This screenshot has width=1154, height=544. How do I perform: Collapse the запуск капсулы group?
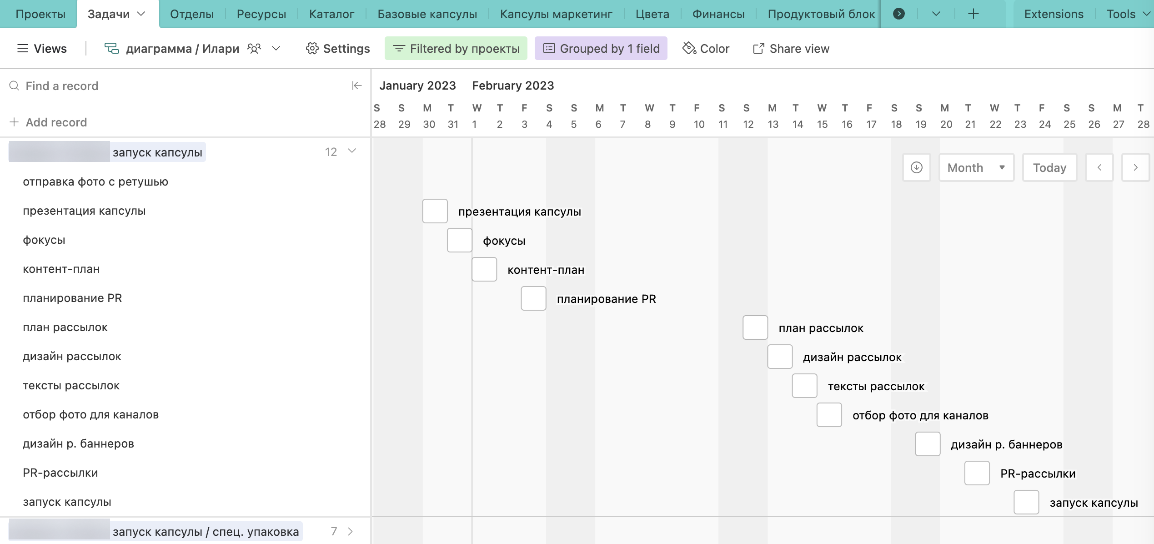coord(352,151)
